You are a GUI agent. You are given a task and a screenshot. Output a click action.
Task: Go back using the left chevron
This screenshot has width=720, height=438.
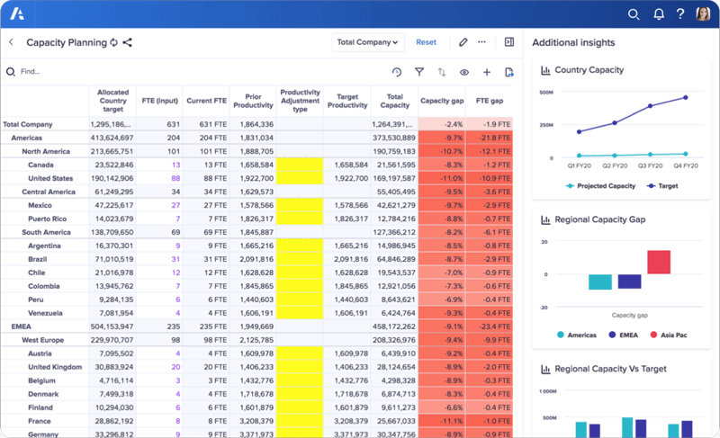tap(11, 42)
